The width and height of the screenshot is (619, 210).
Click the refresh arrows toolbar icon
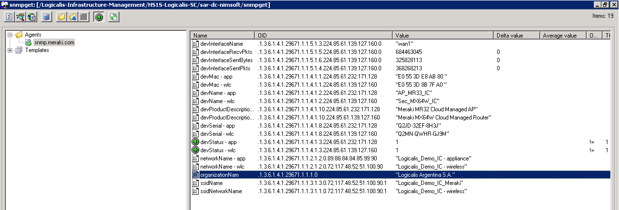113,17
